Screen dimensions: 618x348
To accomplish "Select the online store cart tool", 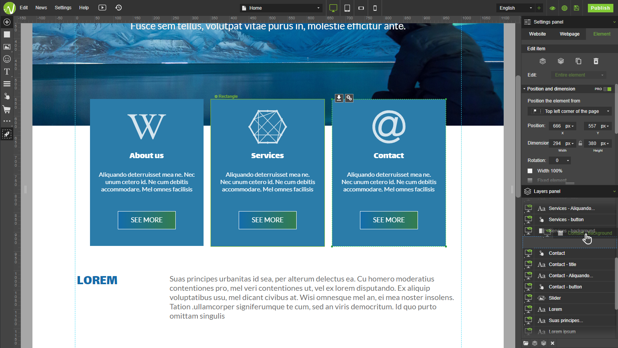I will point(6,109).
